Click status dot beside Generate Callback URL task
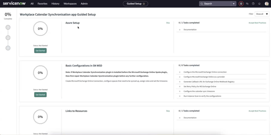271x135 pixels. [x=180, y=82]
